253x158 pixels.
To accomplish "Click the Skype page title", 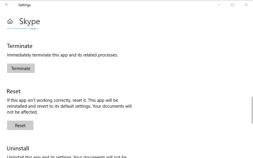I will [x=30, y=22].
